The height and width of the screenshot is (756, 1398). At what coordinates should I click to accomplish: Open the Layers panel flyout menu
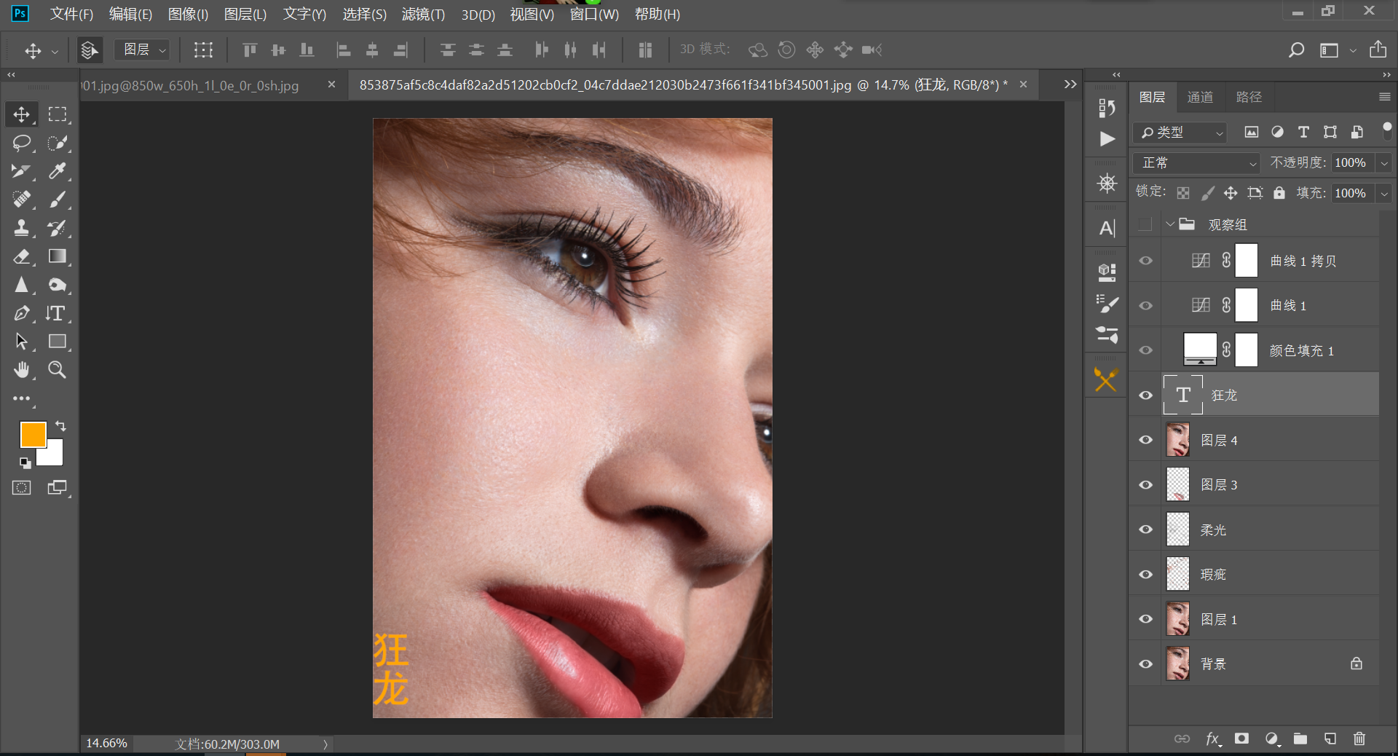1384,97
